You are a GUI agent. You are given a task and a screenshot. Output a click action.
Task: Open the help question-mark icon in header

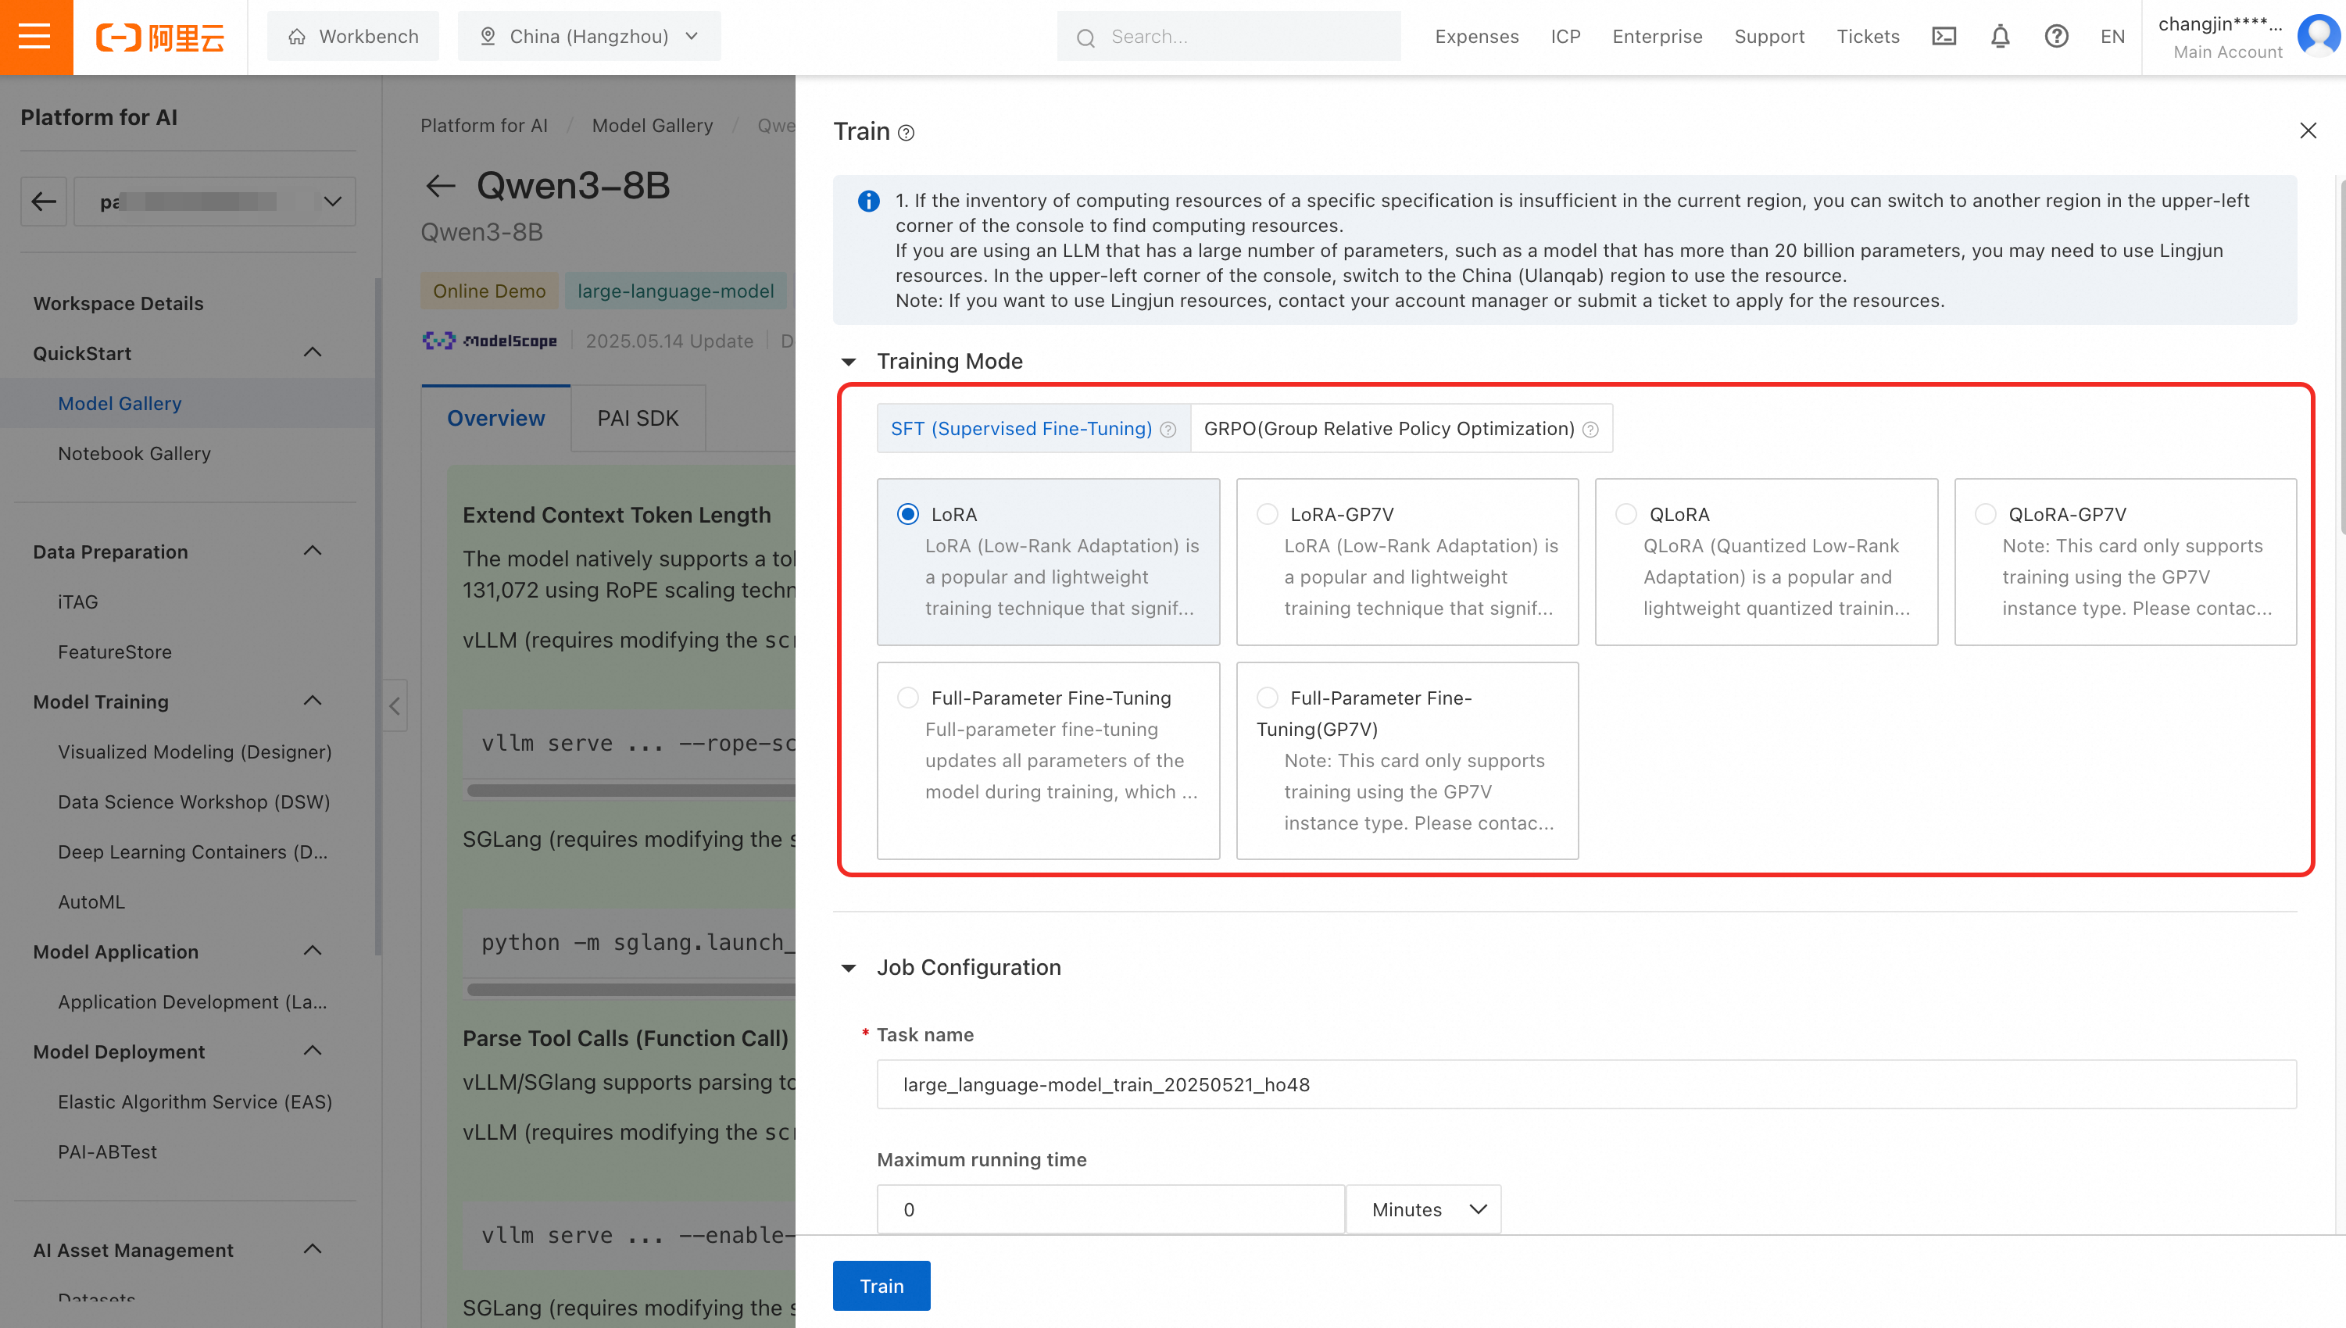(2056, 37)
